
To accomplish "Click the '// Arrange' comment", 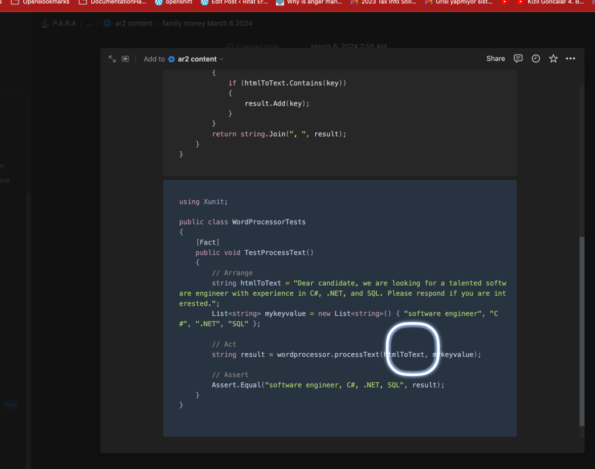I will [232, 273].
